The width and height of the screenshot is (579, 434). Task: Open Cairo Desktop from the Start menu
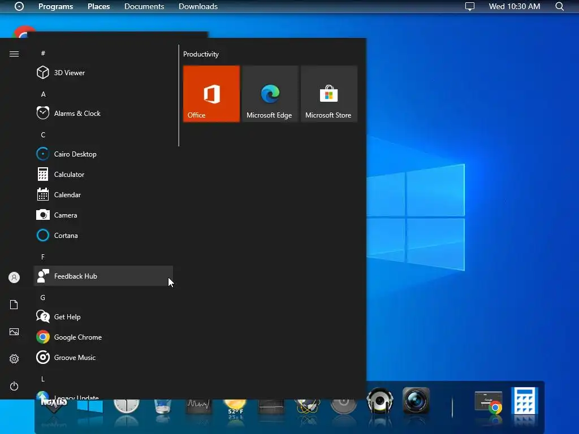(x=103, y=154)
